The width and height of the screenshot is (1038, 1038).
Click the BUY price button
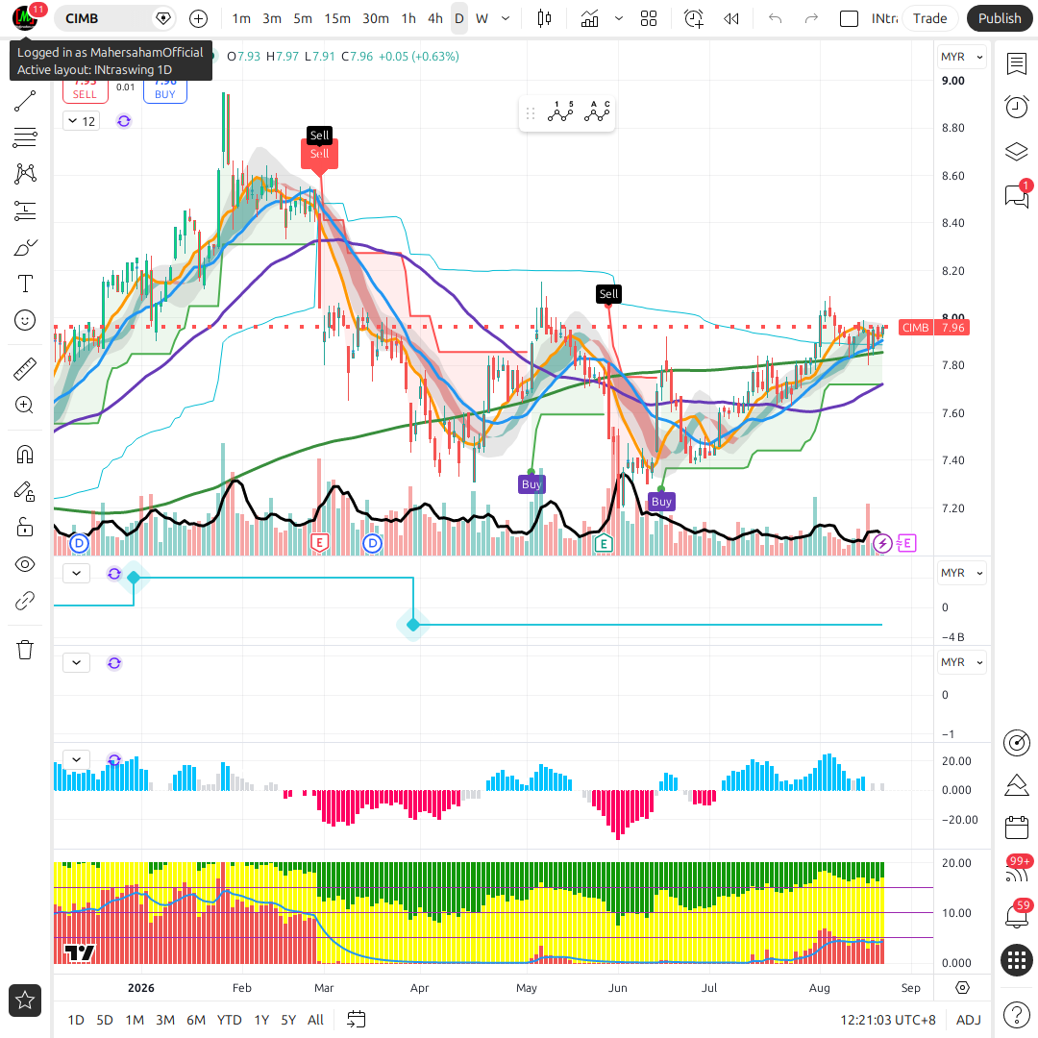pyautogui.click(x=165, y=90)
